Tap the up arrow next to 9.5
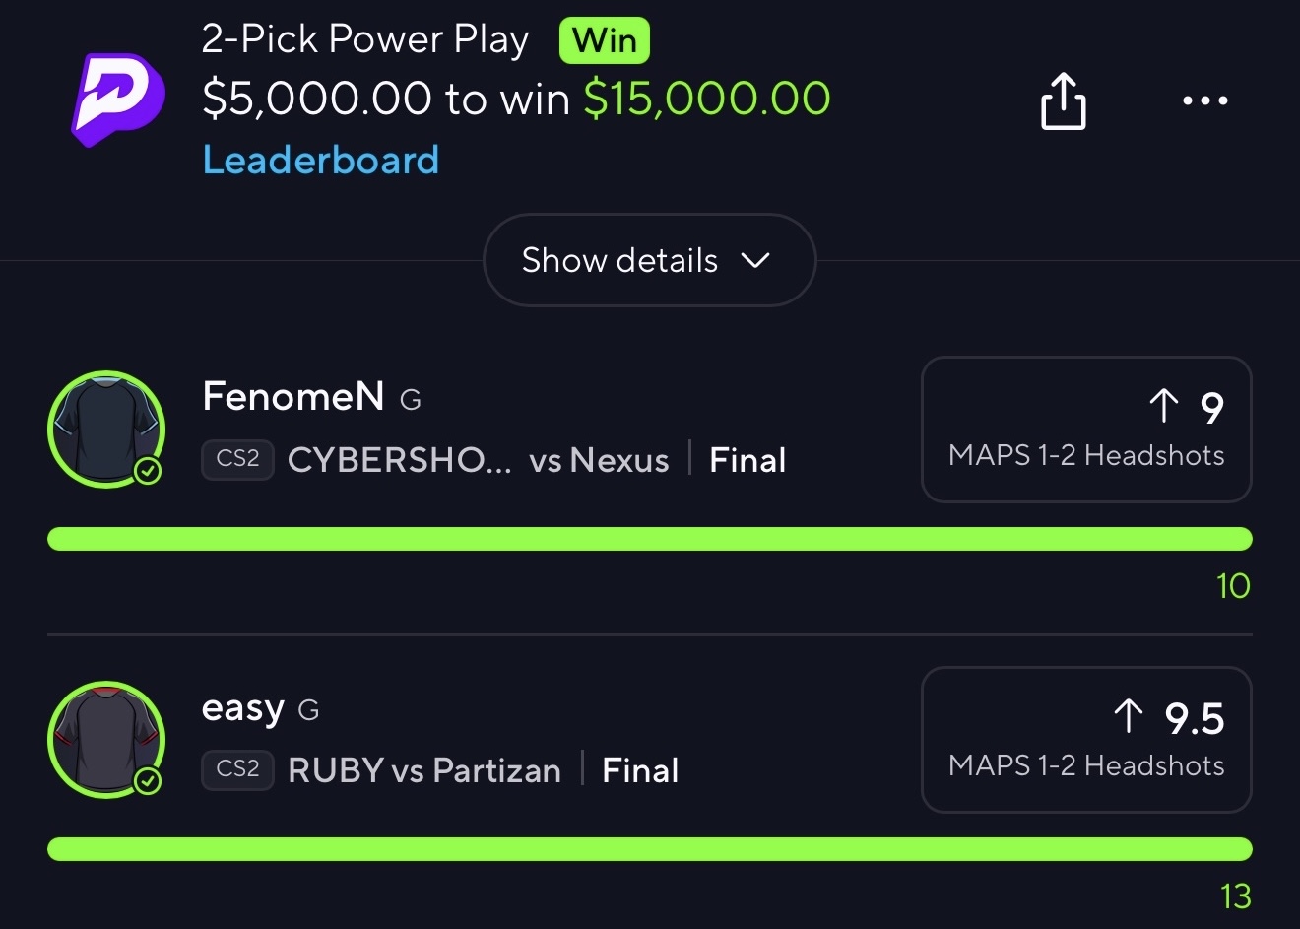The image size is (1300, 929). tap(1128, 716)
